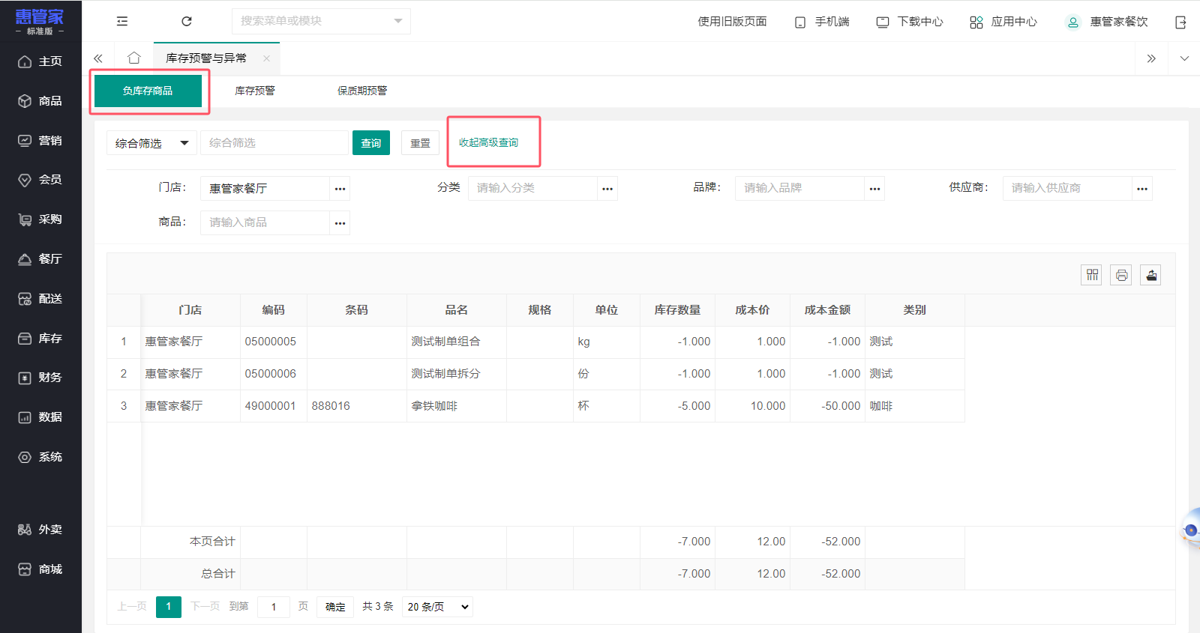Open the 综合筛选 filter type dropdown
Viewport: 1200px width, 633px height.
click(151, 143)
